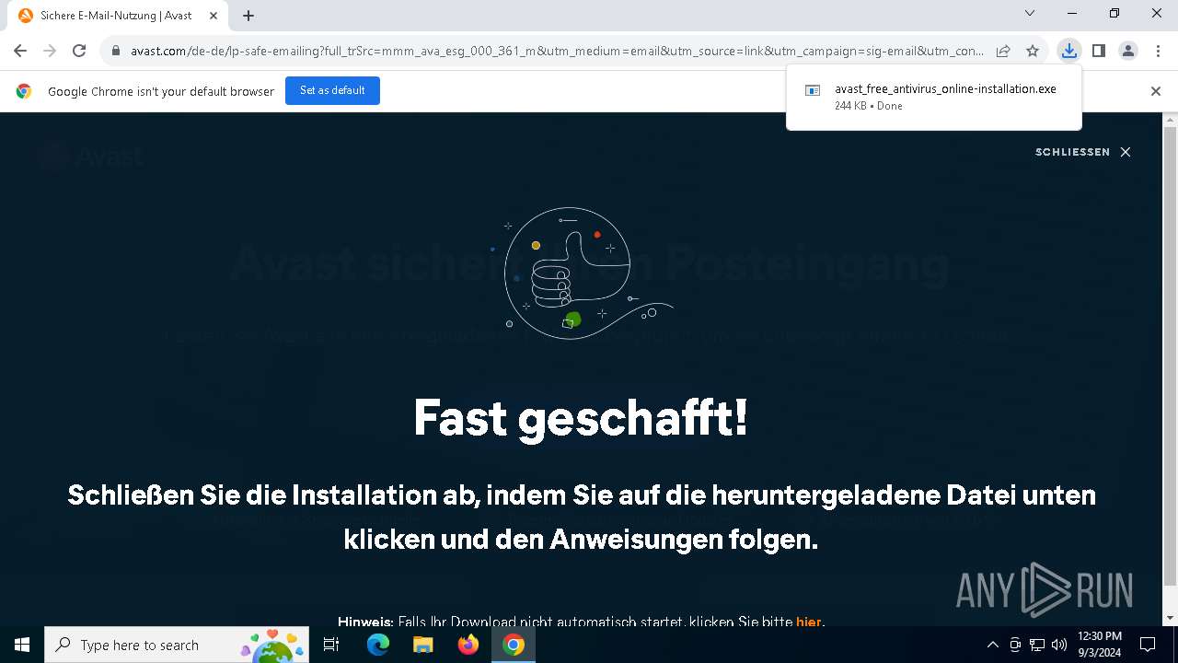The height and width of the screenshot is (663, 1178).
Task: Open the volume tray icon
Action: click(x=1059, y=645)
